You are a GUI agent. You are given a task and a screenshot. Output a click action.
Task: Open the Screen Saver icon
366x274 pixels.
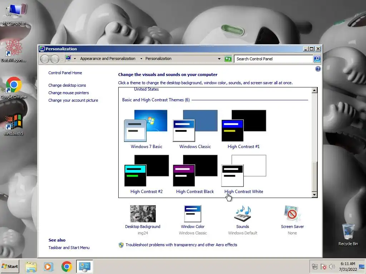coord(292,214)
